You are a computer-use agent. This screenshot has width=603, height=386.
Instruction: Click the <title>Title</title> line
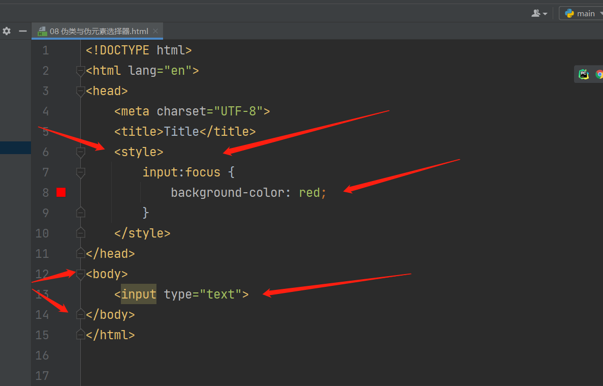(185, 132)
